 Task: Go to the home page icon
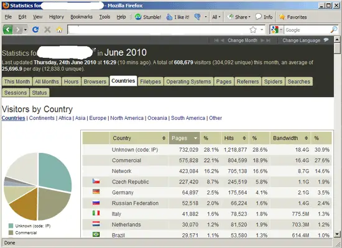[x=59, y=29]
